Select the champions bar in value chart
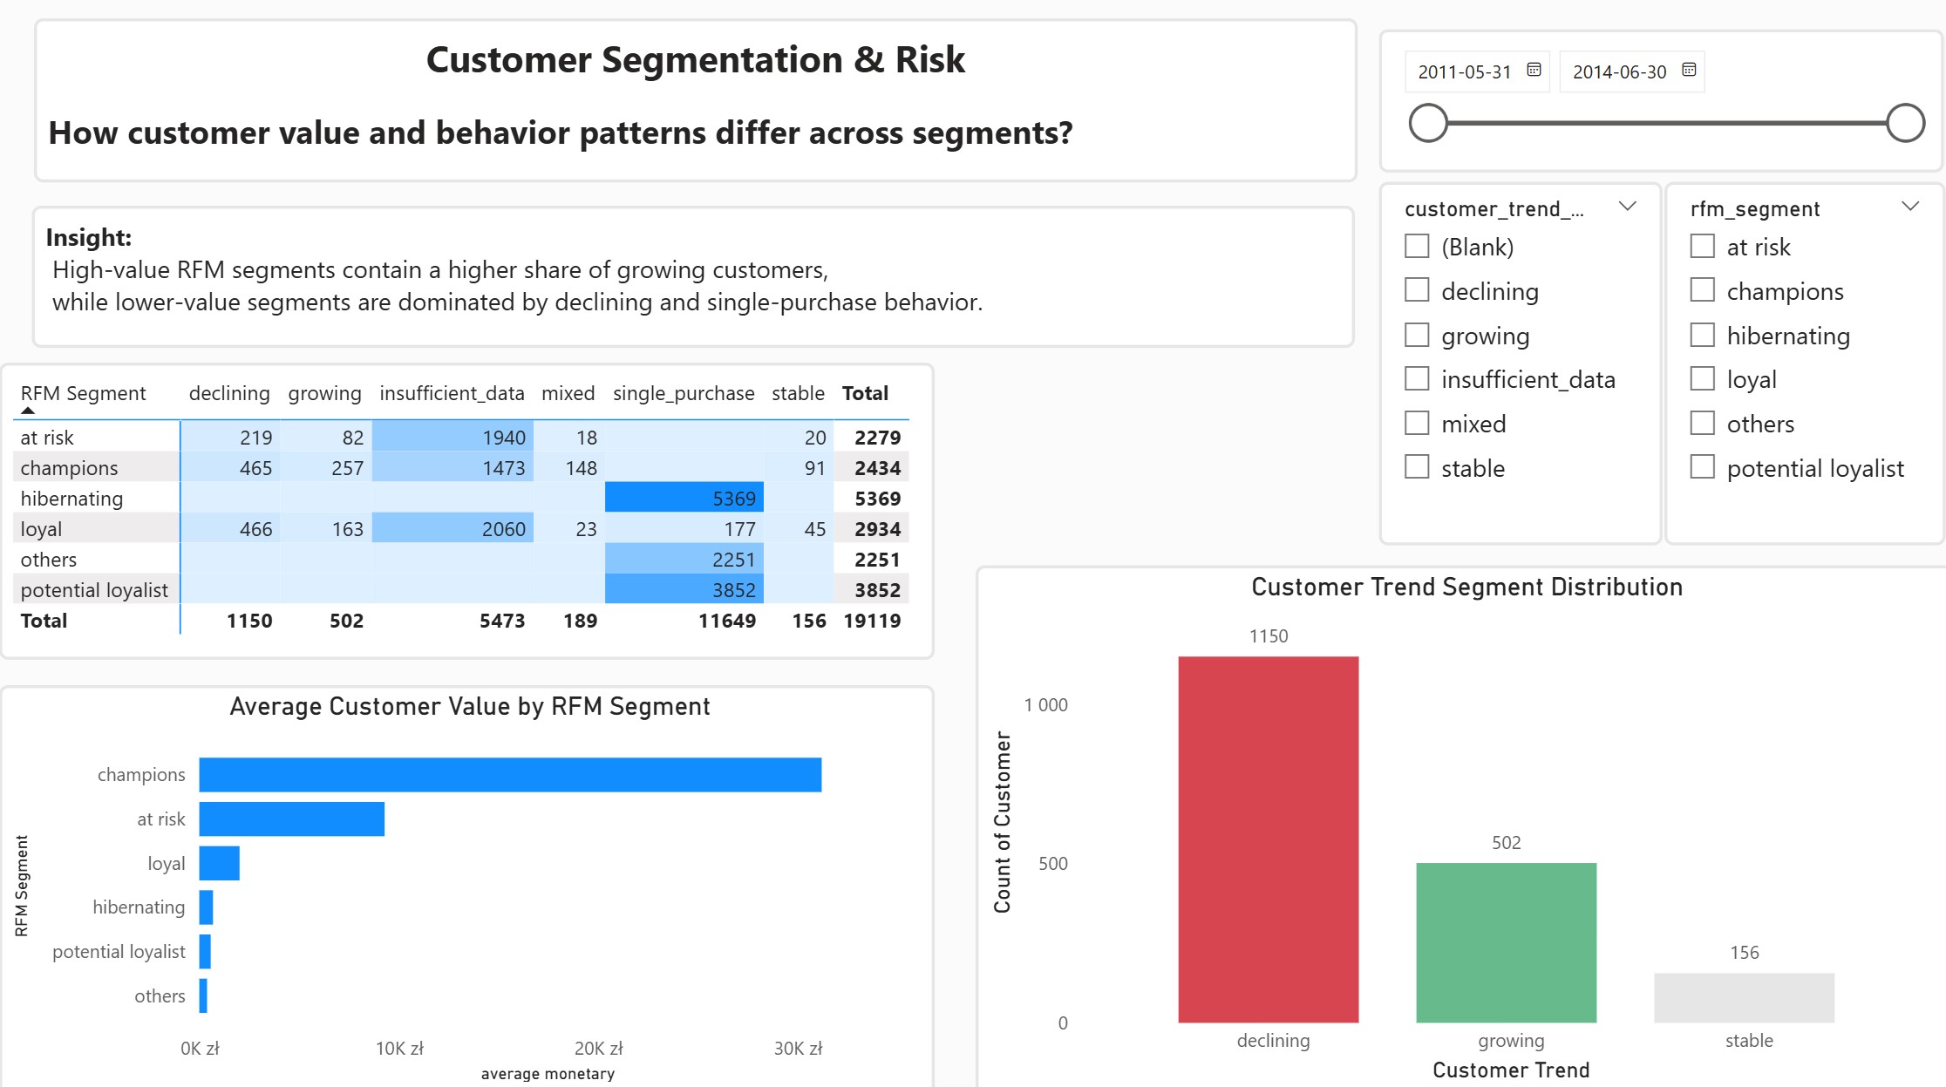1946x1087 pixels. coord(510,775)
